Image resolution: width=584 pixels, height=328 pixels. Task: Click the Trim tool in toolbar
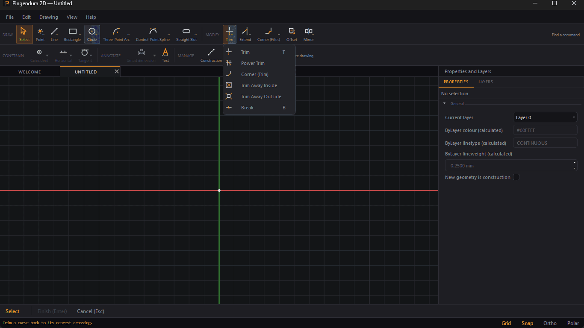(x=230, y=34)
